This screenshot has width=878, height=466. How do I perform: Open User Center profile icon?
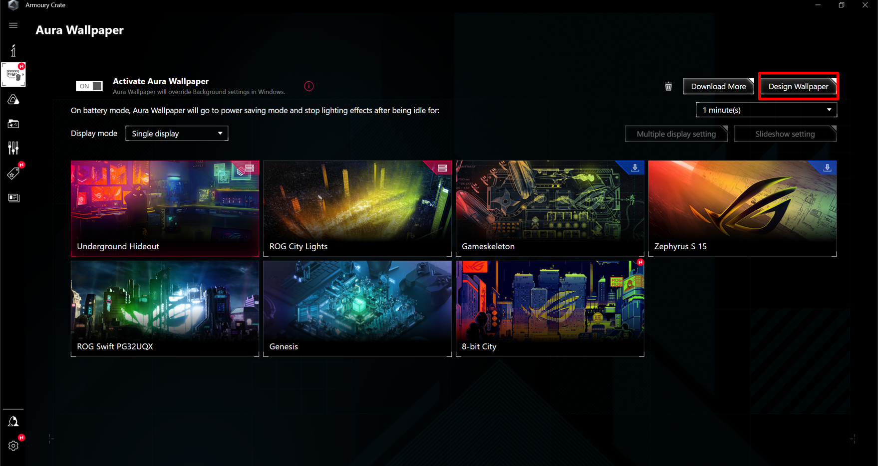(13, 422)
